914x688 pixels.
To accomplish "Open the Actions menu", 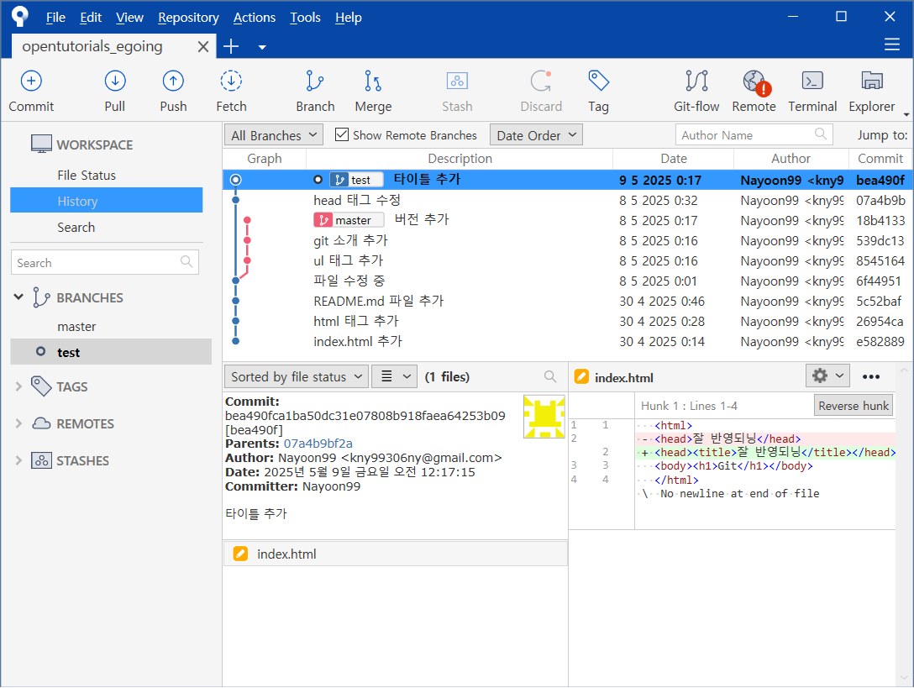I will click(255, 18).
